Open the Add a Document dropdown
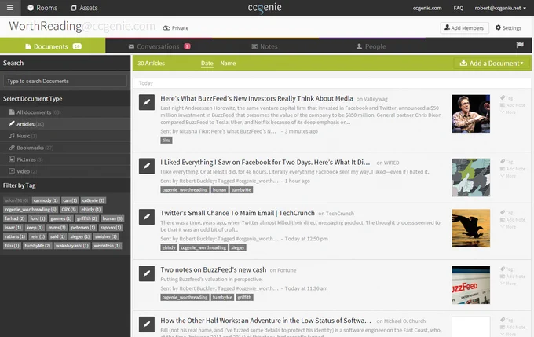The image size is (534, 337). (492, 64)
